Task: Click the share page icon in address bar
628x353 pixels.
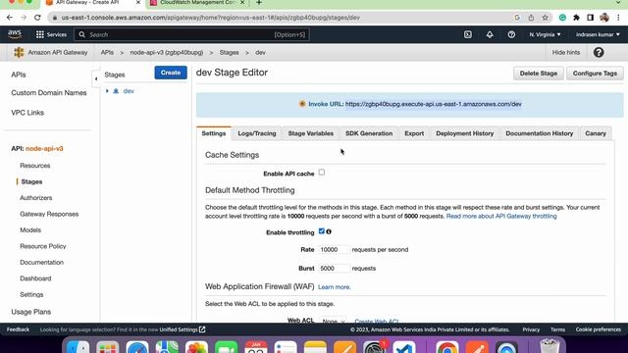Action: [531, 18]
